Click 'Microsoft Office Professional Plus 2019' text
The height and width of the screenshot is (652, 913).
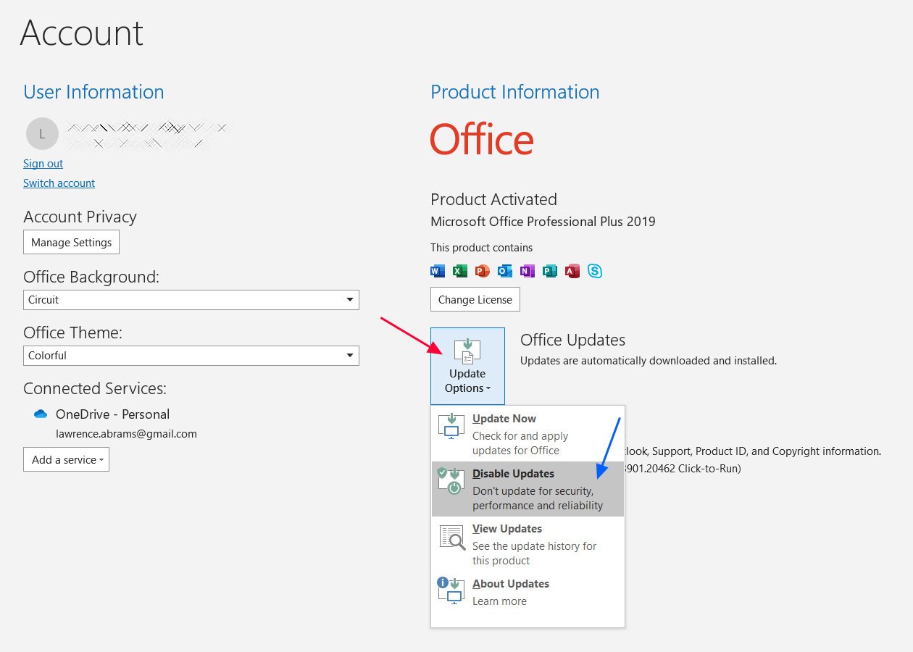click(x=543, y=222)
